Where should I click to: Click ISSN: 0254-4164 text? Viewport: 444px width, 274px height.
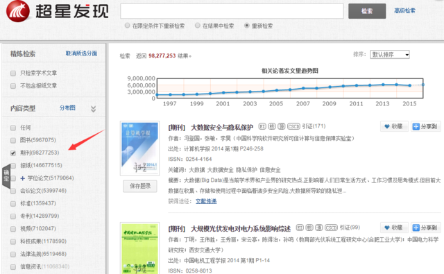(190, 159)
